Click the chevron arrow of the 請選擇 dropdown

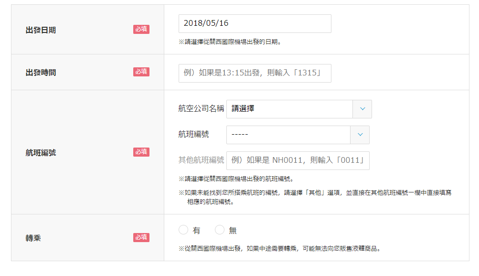(362, 109)
